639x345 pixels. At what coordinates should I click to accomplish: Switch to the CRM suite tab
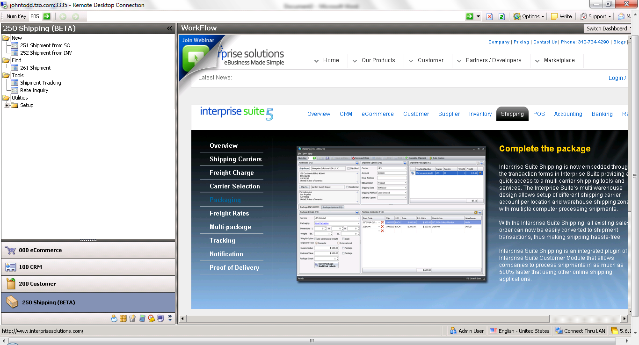[346, 114]
